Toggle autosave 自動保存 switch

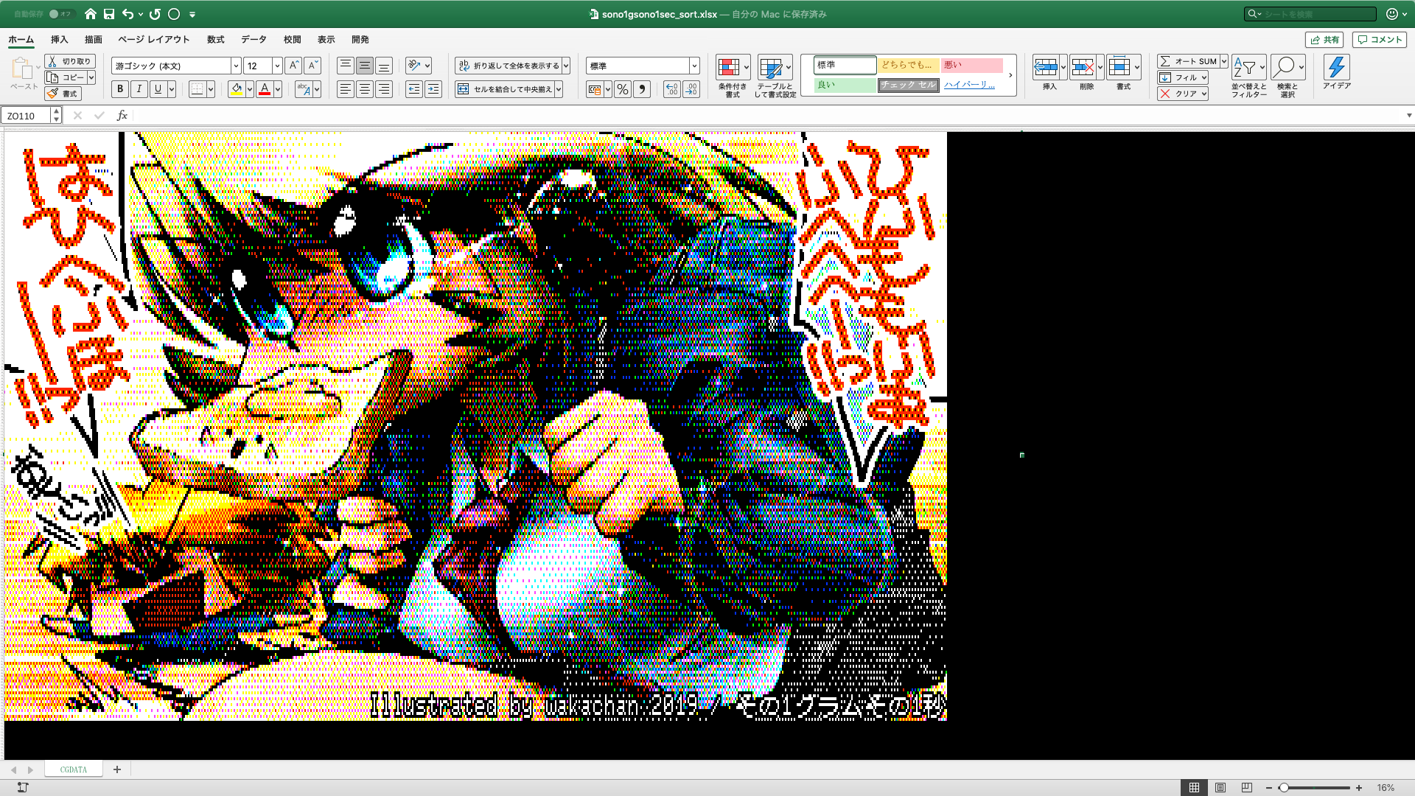coord(61,14)
